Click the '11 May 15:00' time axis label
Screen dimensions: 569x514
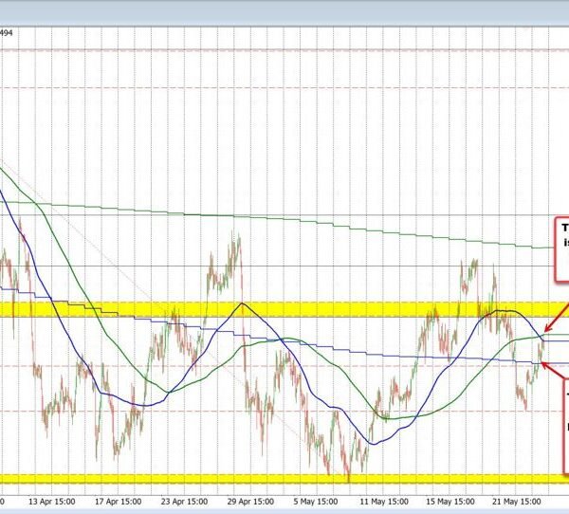click(x=384, y=502)
